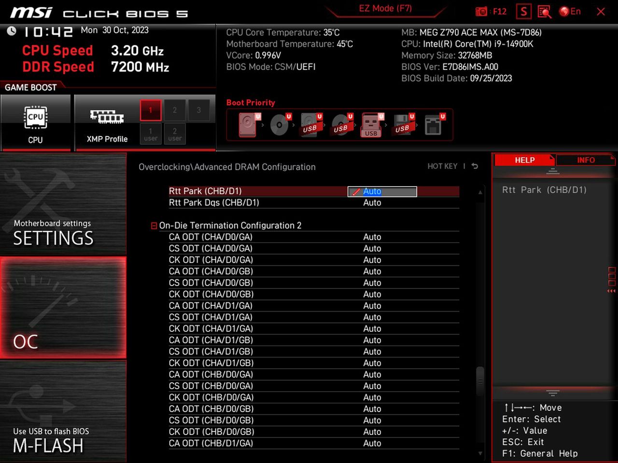Viewport: 618px width, 463px height.
Task: Select XMP user profile 2
Action: click(175, 134)
